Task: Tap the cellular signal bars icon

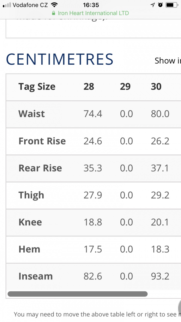Action: pos(7,5)
